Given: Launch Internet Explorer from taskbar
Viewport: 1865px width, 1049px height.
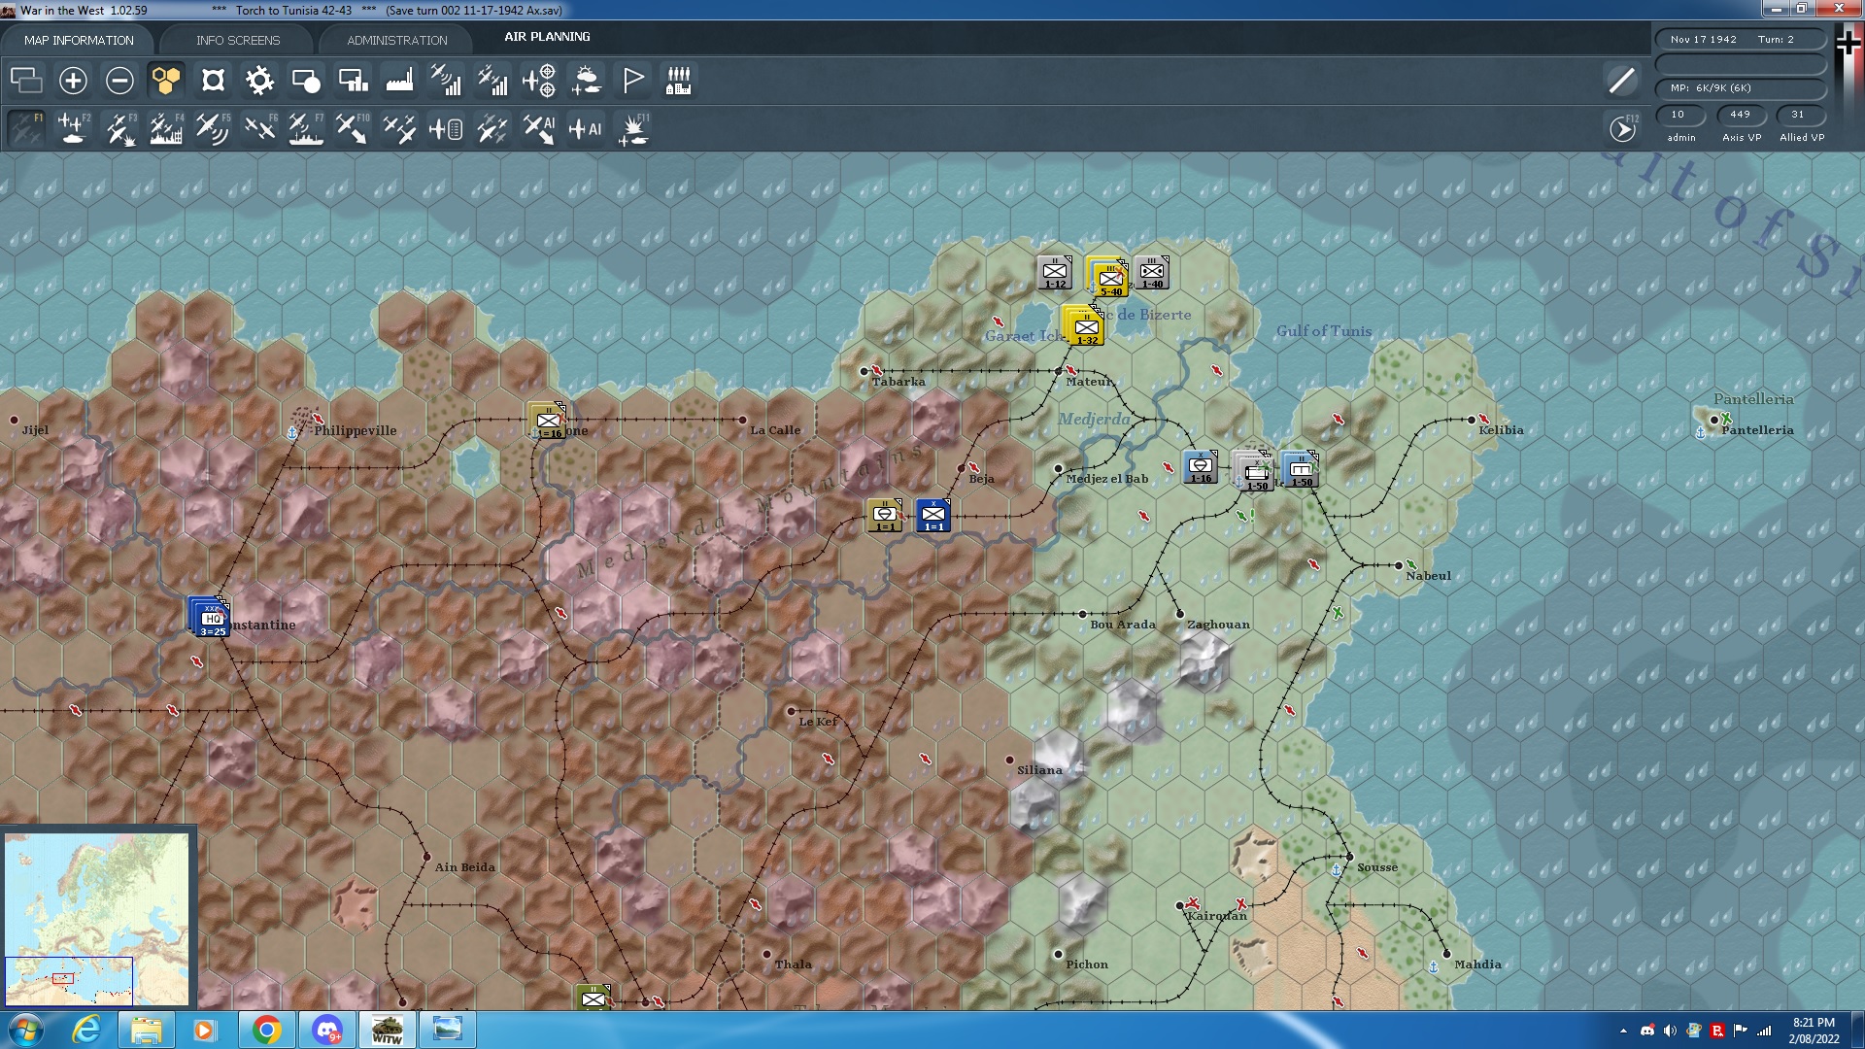Looking at the screenshot, I should pos(86,1030).
